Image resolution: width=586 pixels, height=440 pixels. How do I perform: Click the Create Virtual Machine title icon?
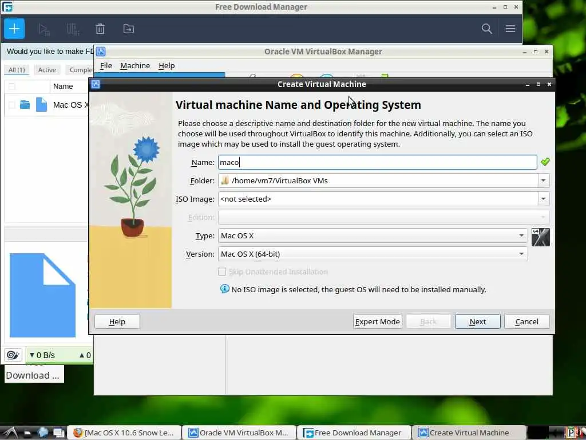tap(96, 84)
